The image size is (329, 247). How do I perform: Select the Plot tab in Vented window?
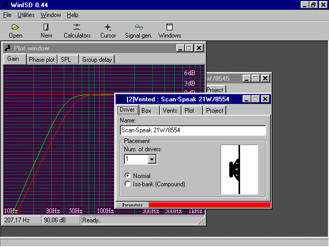pyautogui.click(x=192, y=111)
